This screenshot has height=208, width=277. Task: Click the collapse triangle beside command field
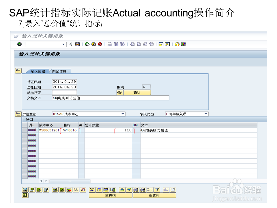tap(71, 44)
